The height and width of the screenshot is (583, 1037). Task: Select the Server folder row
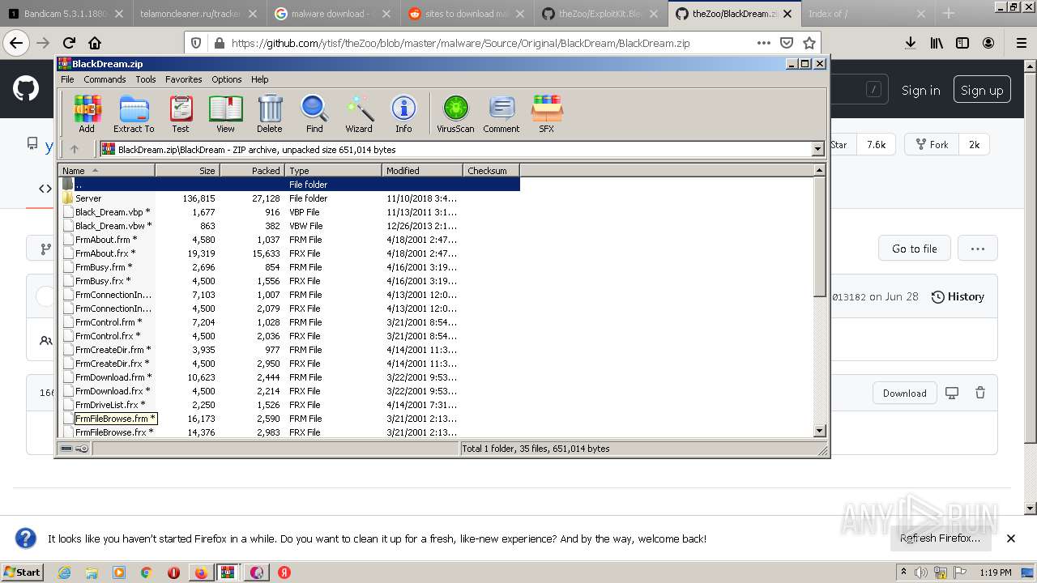[x=288, y=198]
